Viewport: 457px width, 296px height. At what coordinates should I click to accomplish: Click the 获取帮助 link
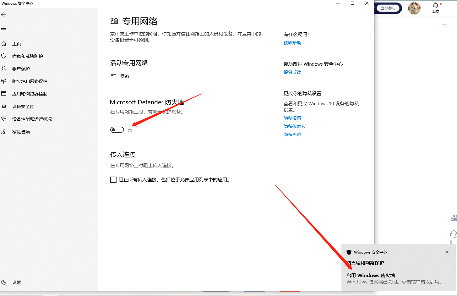[292, 43]
